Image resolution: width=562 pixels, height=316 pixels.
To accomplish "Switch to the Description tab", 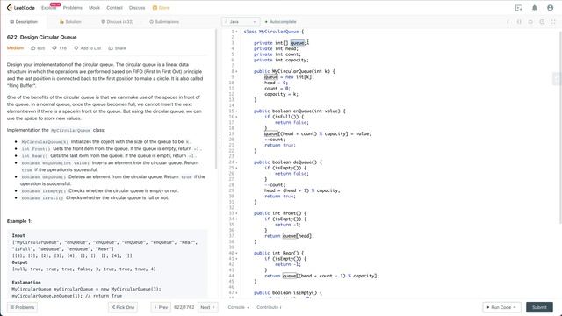I will click(24, 22).
